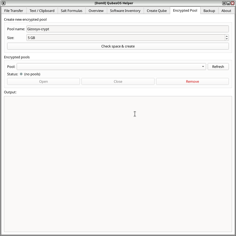Open the Text / Clipboard tab
Image resolution: width=236 pixels, height=236 pixels.
coord(42,11)
